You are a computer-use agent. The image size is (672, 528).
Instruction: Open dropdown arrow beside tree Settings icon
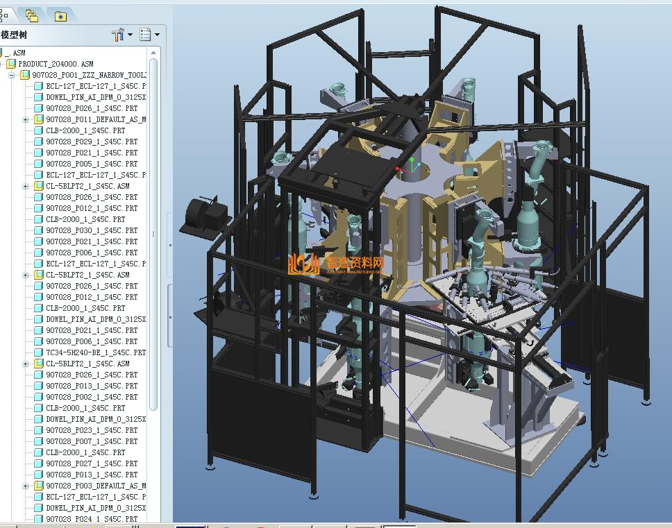[x=130, y=35]
